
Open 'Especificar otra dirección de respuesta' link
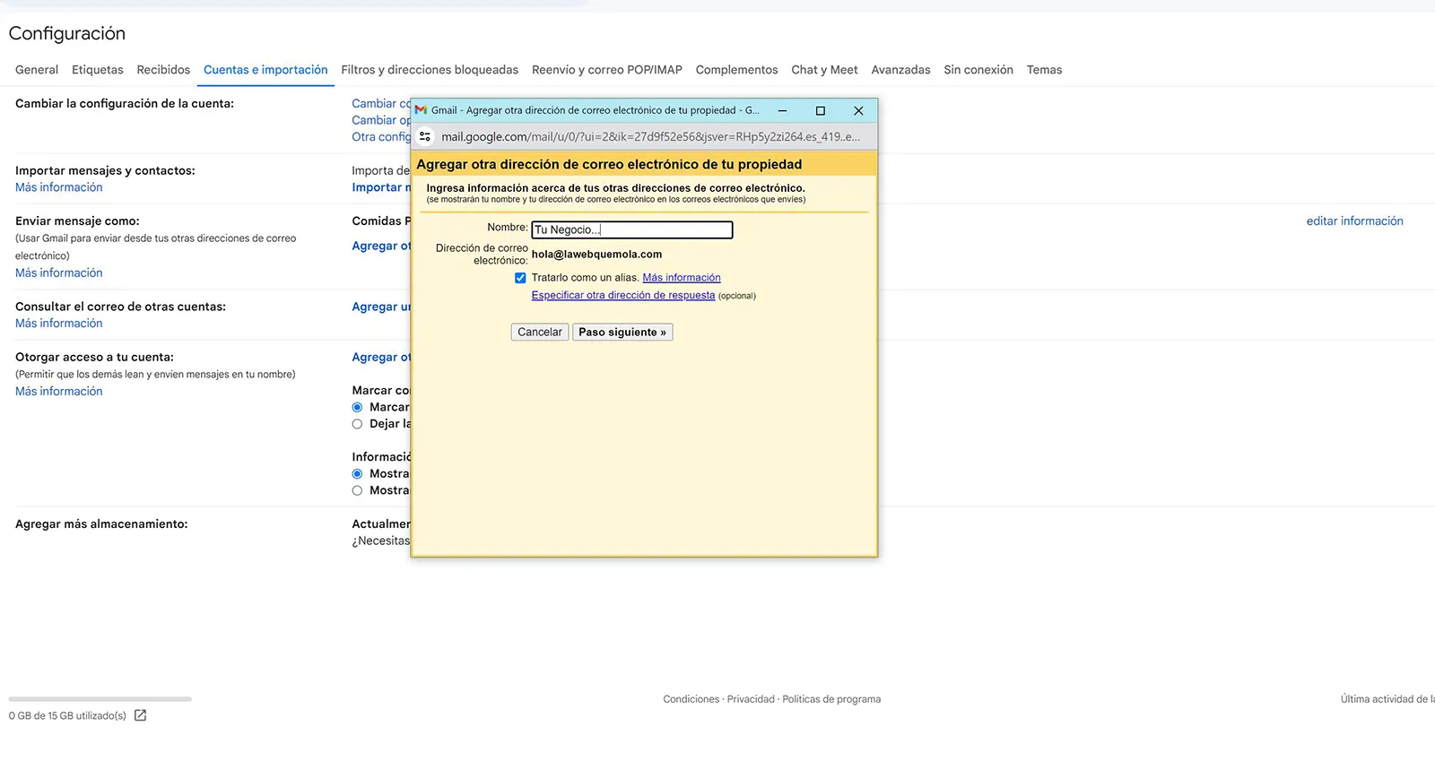(622, 296)
